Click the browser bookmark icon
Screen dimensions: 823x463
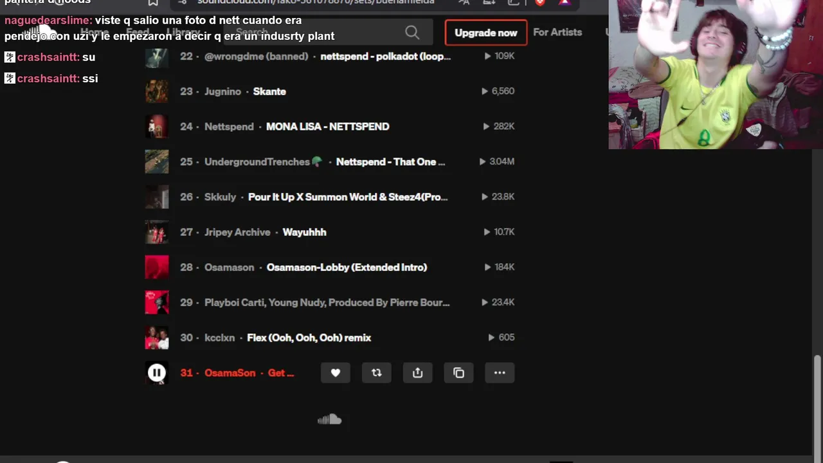click(153, 3)
